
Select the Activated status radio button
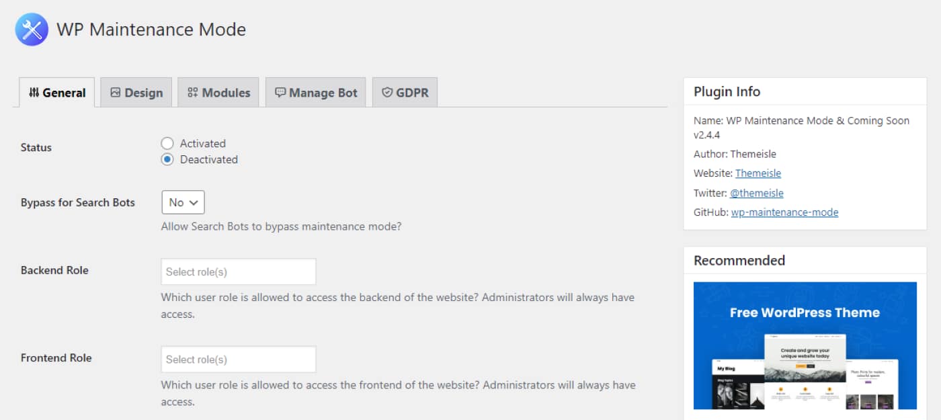pyautogui.click(x=167, y=143)
